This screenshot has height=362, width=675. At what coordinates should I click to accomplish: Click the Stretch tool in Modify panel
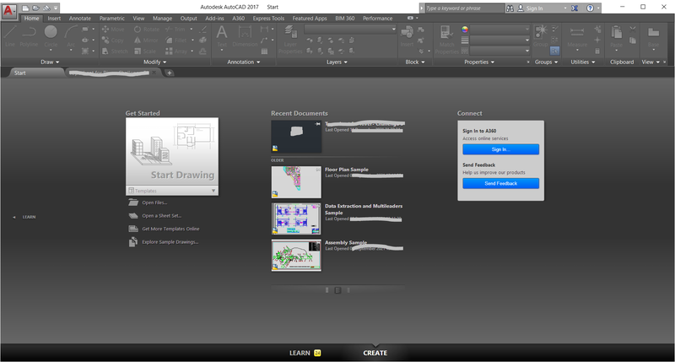[115, 51]
